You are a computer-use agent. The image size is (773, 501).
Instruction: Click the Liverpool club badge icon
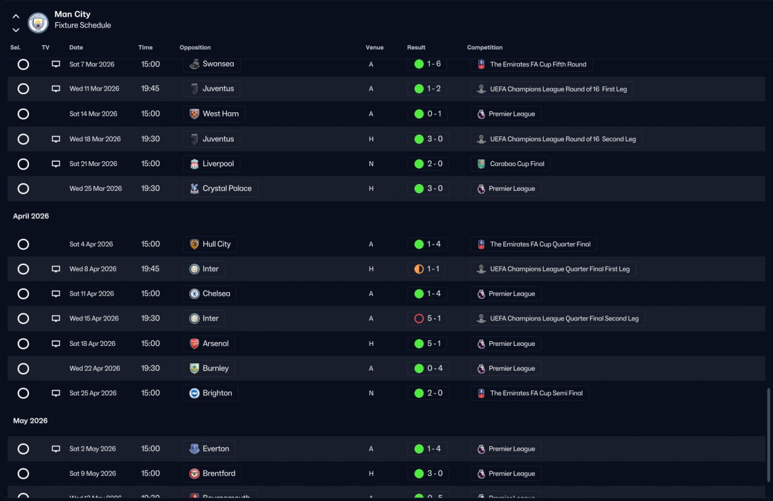(194, 164)
